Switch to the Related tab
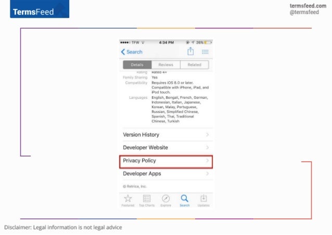This screenshot has height=235, width=332. pyautogui.click(x=195, y=64)
